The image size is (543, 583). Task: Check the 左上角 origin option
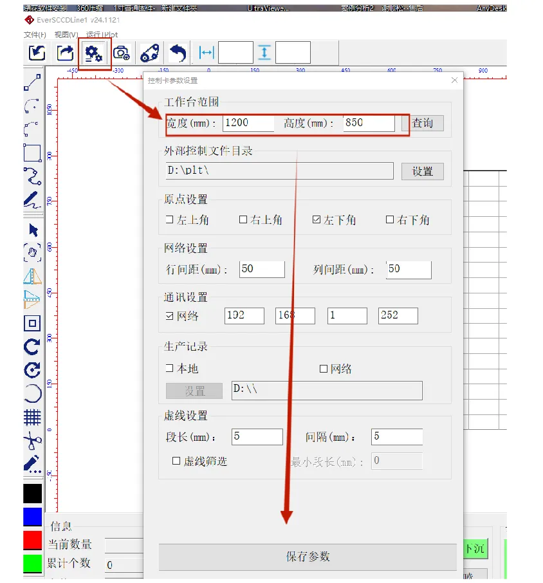coord(169,219)
